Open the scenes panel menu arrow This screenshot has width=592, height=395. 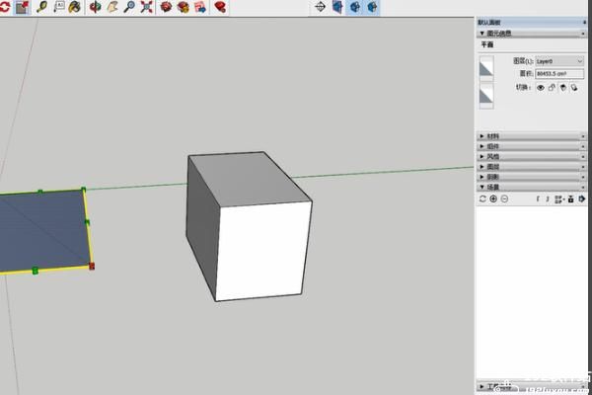(582, 198)
